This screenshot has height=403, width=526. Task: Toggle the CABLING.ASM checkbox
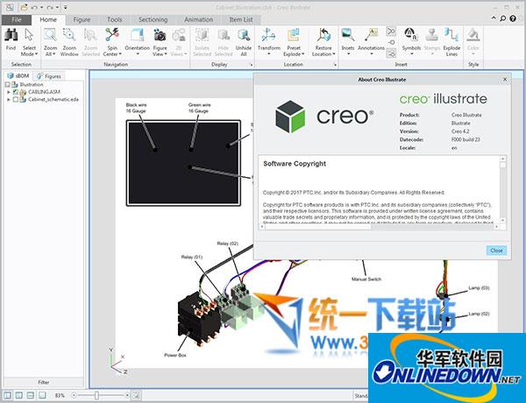[x=16, y=92]
